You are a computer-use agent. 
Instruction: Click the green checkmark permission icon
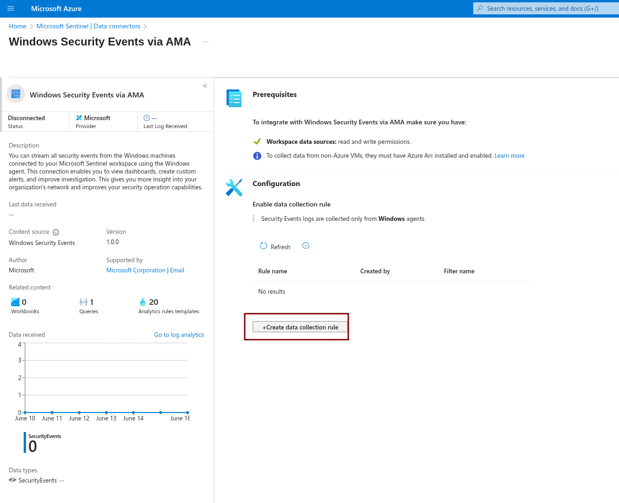[257, 142]
